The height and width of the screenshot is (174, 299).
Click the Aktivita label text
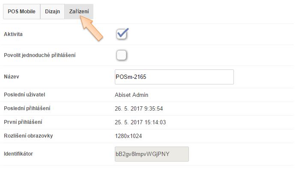pyautogui.click(x=13, y=34)
